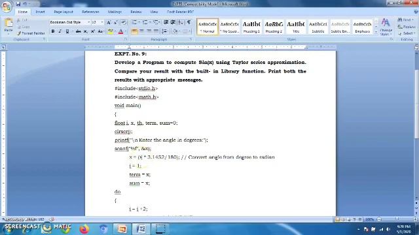
Task: Switch to Insert tab
Action: click(40, 12)
